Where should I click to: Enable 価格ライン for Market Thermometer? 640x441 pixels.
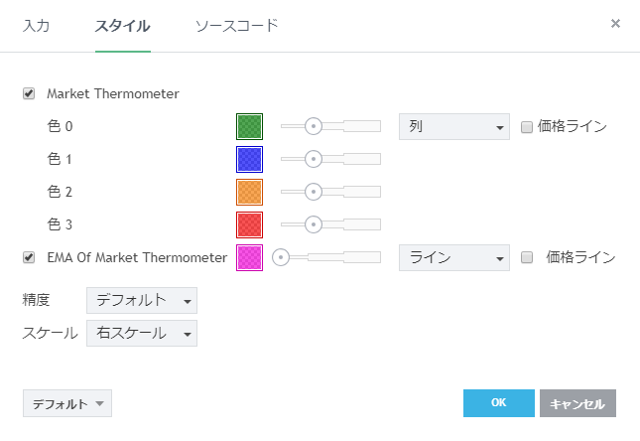coord(527,127)
